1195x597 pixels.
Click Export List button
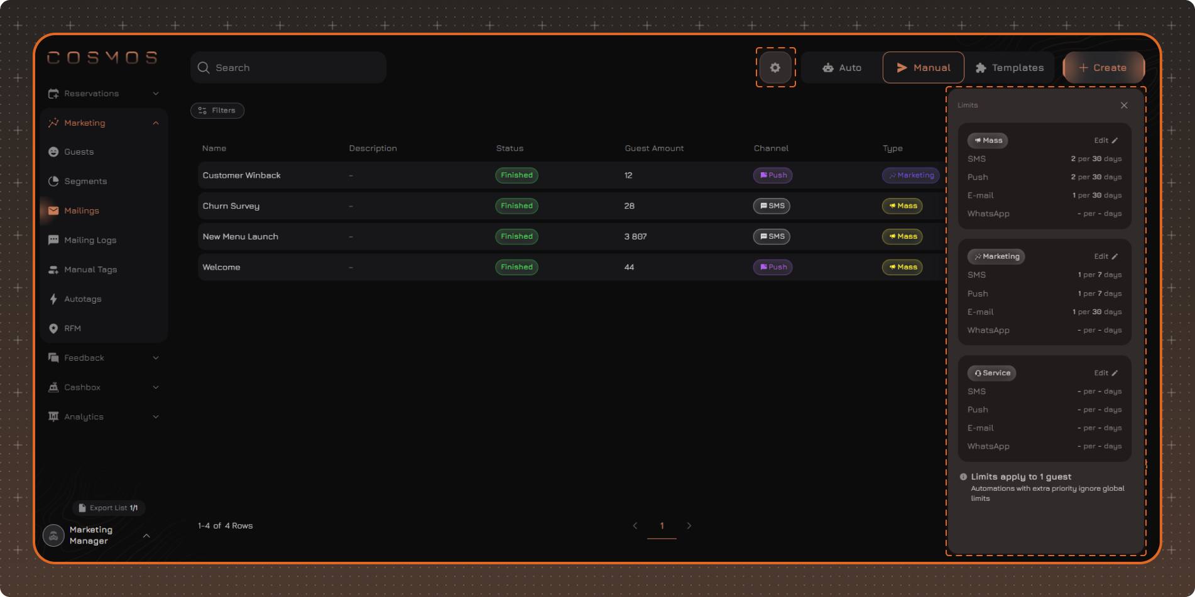click(109, 508)
